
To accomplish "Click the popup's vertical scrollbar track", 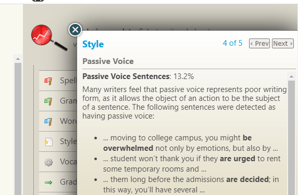I will click(x=291, y=138).
